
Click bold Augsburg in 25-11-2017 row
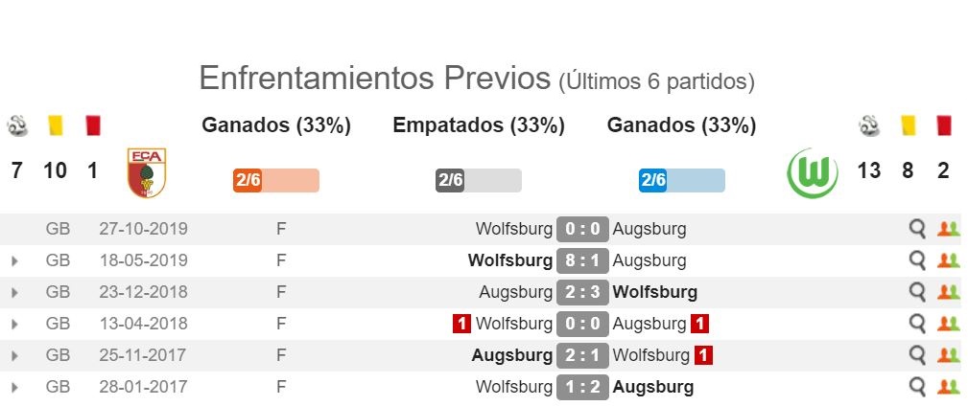click(512, 355)
